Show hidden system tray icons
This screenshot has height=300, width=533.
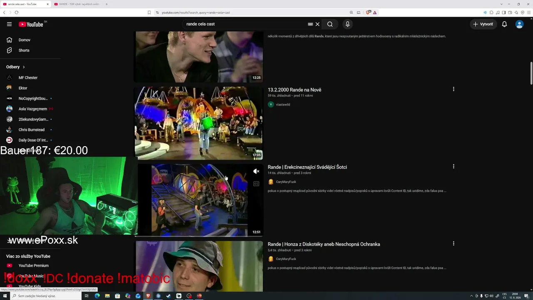click(x=471, y=296)
